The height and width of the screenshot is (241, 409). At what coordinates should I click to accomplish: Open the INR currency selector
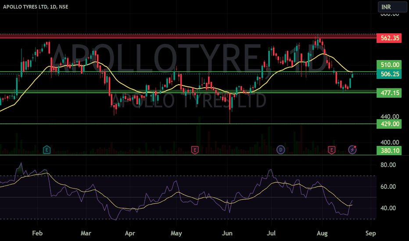[392, 7]
